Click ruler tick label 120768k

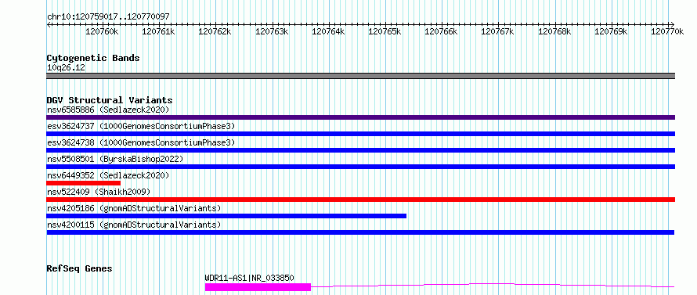tap(554, 31)
